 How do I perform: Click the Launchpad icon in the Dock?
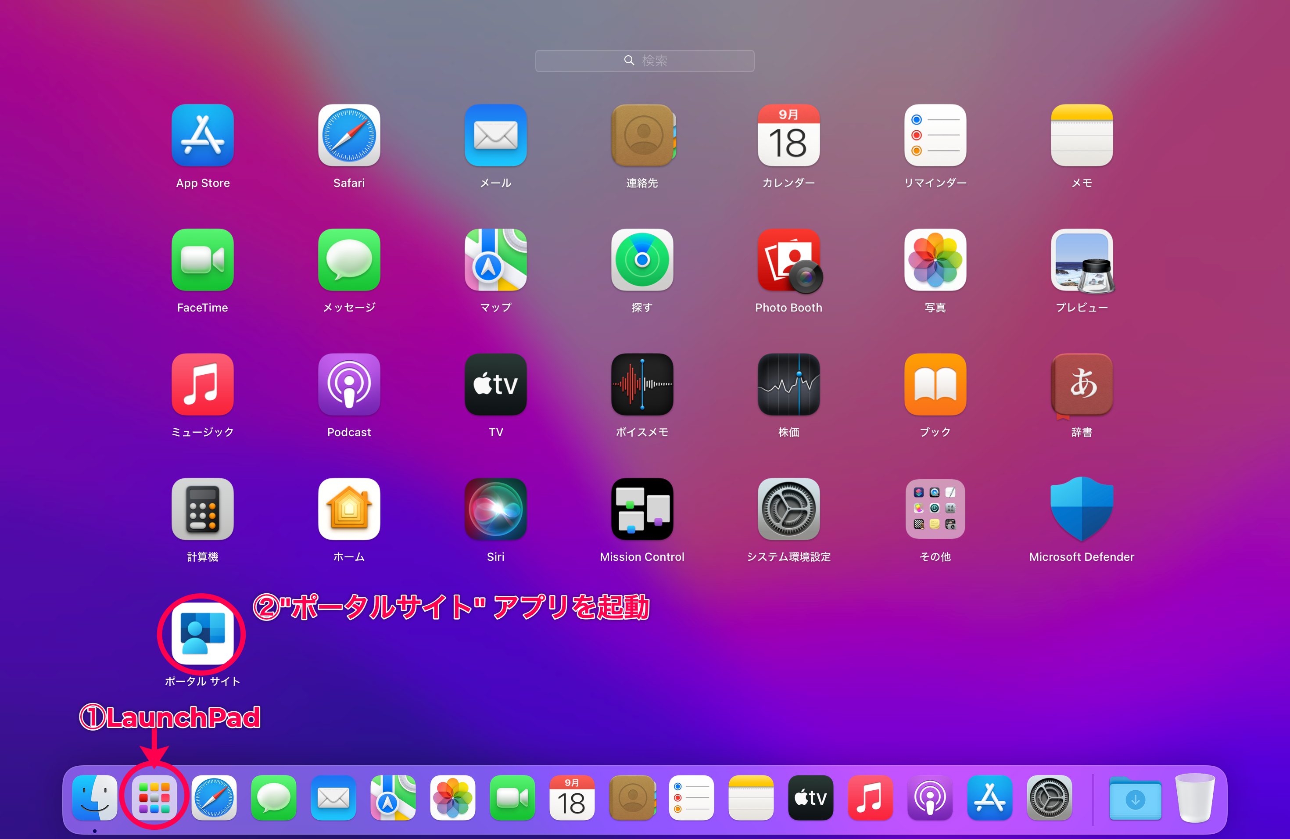pos(154,798)
